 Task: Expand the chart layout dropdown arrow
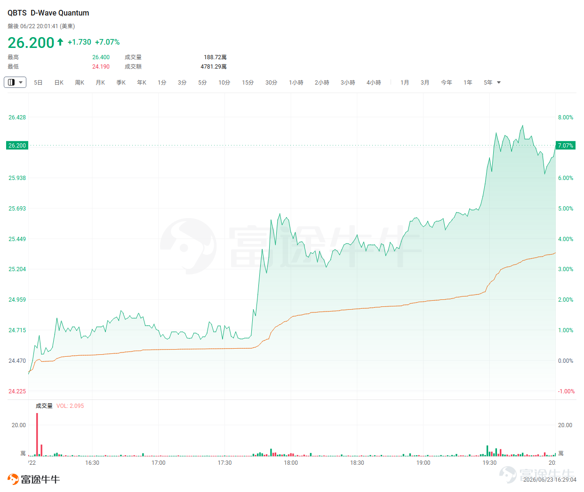click(x=21, y=83)
